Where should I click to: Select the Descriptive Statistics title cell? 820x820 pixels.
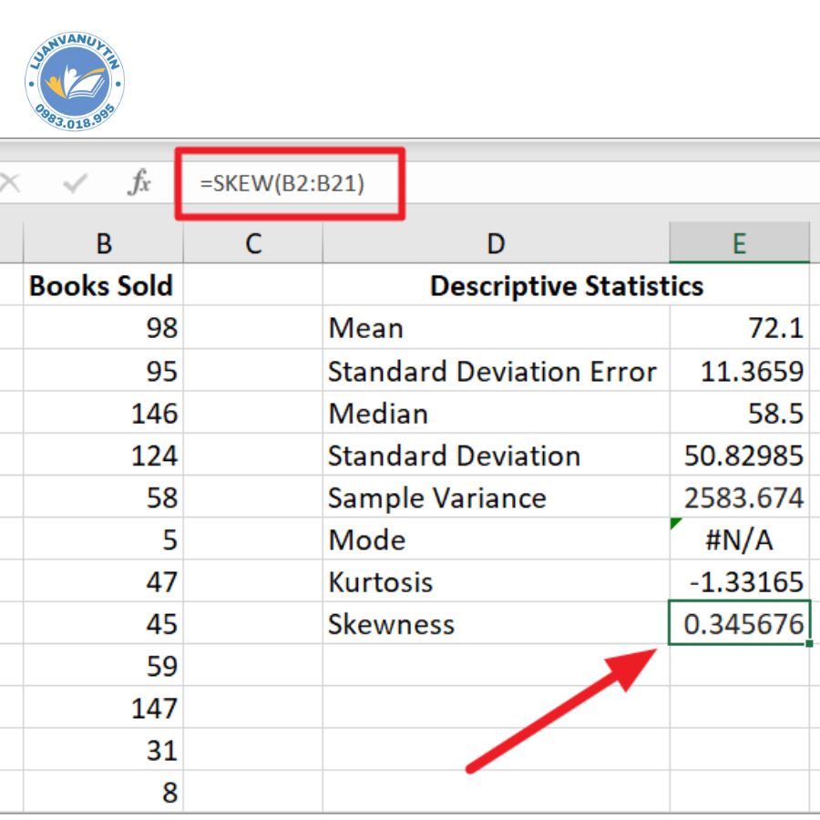tap(565, 286)
